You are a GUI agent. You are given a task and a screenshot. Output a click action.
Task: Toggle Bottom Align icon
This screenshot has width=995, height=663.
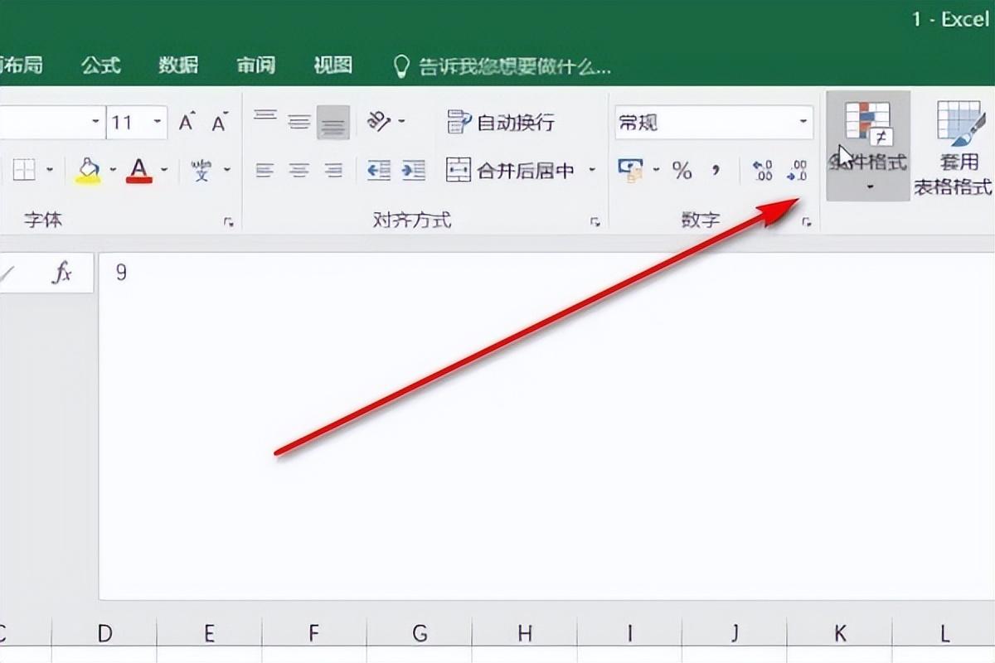coord(333,122)
